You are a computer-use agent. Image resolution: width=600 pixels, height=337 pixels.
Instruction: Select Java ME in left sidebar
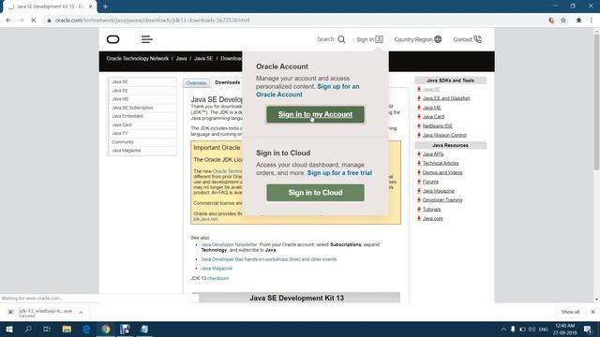coord(120,99)
